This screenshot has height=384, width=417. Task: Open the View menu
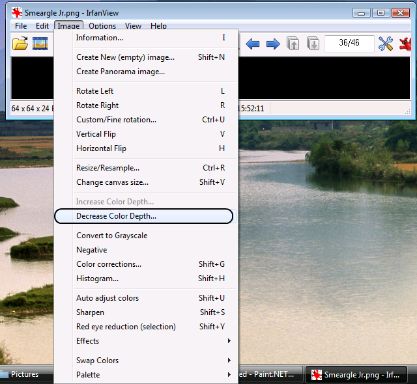click(133, 26)
